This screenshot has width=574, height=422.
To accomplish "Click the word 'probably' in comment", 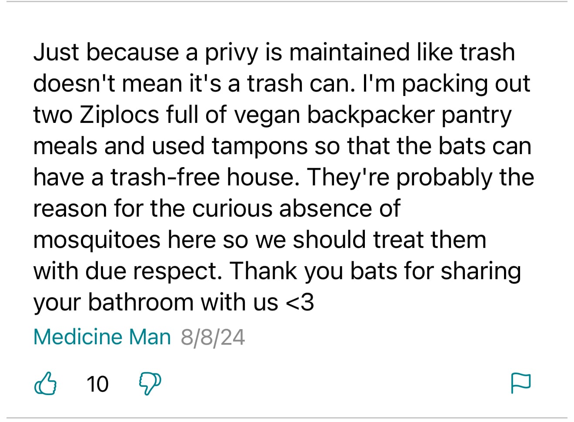I will tap(444, 178).
